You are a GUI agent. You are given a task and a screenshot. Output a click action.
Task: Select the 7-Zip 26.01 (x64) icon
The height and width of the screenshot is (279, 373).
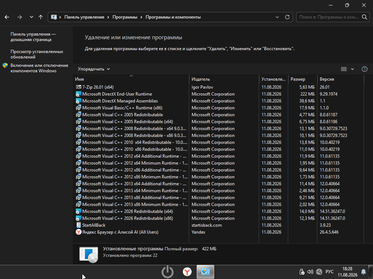pos(79,87)
